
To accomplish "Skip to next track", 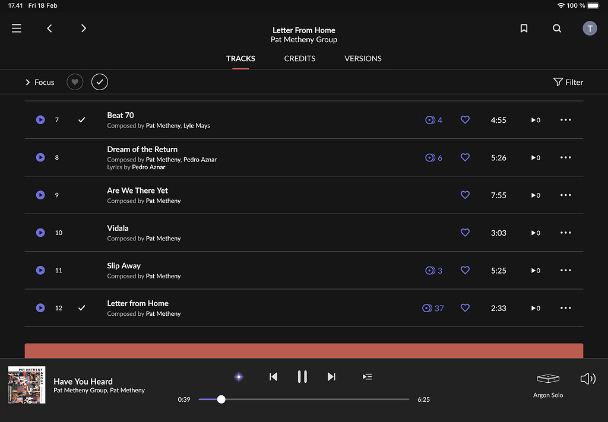I will tap(331, 377).
